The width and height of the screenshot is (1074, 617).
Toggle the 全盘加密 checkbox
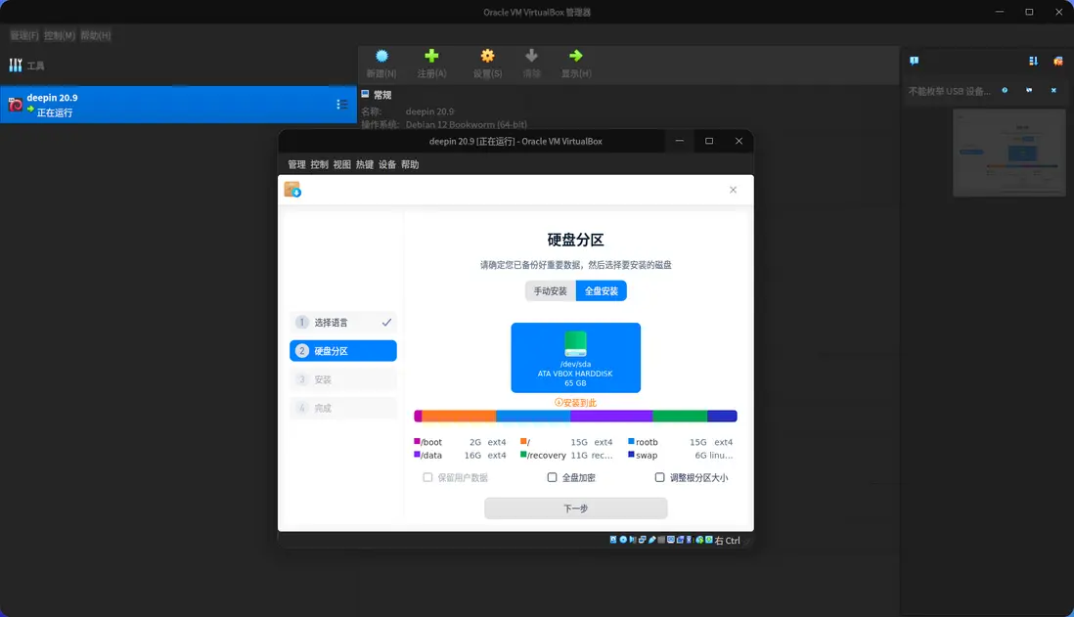[552, 477]
